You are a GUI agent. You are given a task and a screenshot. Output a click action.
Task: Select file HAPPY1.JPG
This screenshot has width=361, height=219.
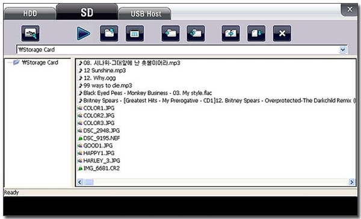99,153
